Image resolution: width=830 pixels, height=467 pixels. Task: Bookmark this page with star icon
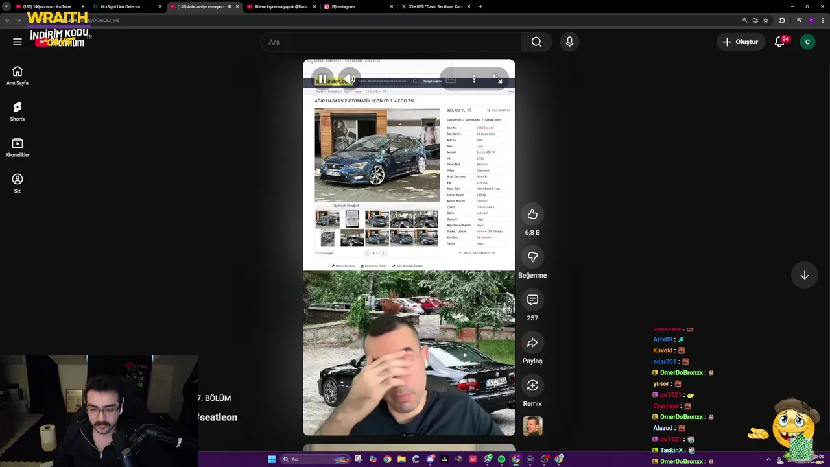(x=766, y=20)
